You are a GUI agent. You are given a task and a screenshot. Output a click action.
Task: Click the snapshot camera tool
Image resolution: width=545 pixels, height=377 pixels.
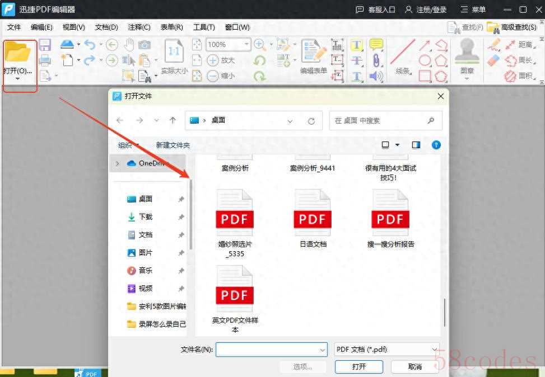145,45
